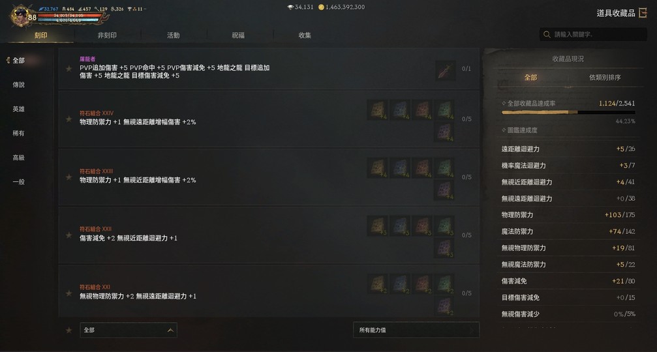The image size is (657, 352).
Task: Click the 全部收藏品達成率 progress bar
Action: pos(568,112)
